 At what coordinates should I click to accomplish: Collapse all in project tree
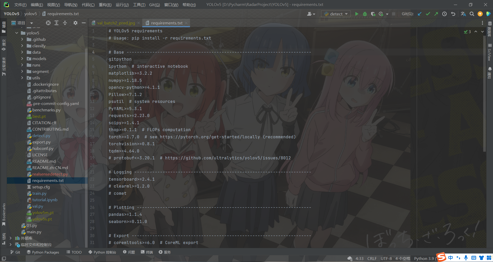coord(65,23)
